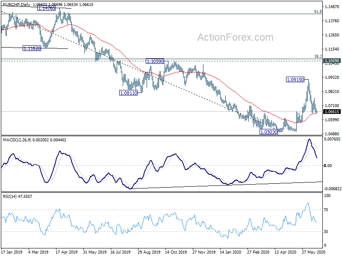Click the RSI 30 level label
This screenshot has height=257, width=342.
coord(326,231)
